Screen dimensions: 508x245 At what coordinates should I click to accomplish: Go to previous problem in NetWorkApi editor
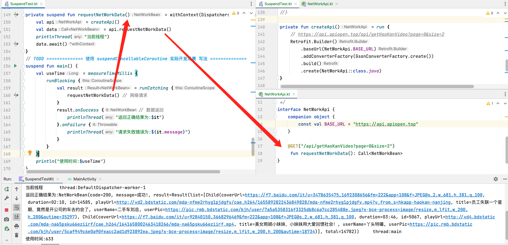(x=498, y=103)
